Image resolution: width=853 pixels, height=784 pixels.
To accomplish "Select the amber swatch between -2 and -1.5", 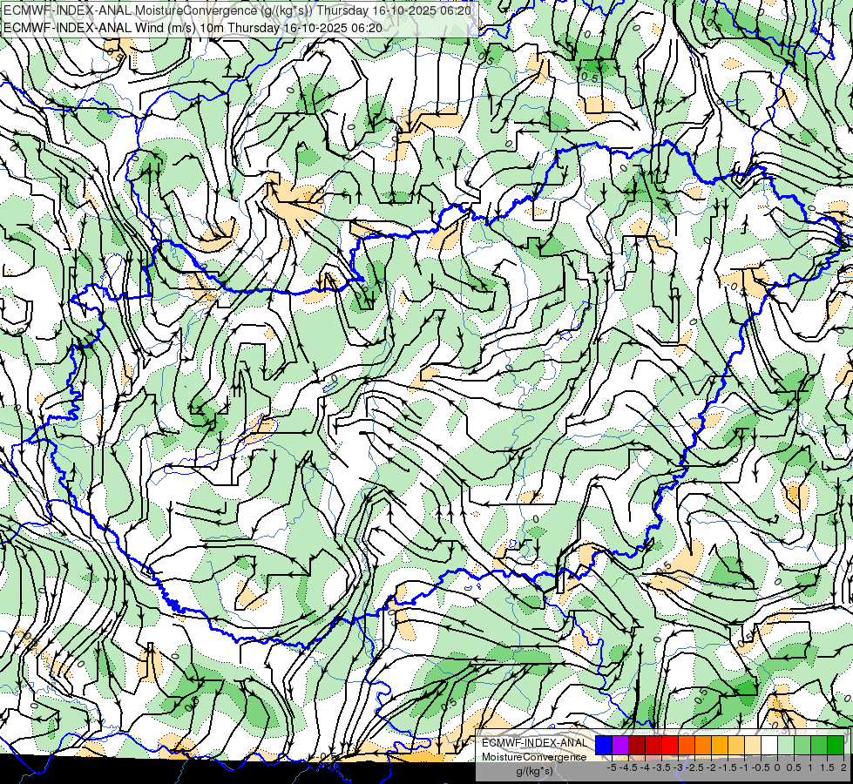I will 720,746.
